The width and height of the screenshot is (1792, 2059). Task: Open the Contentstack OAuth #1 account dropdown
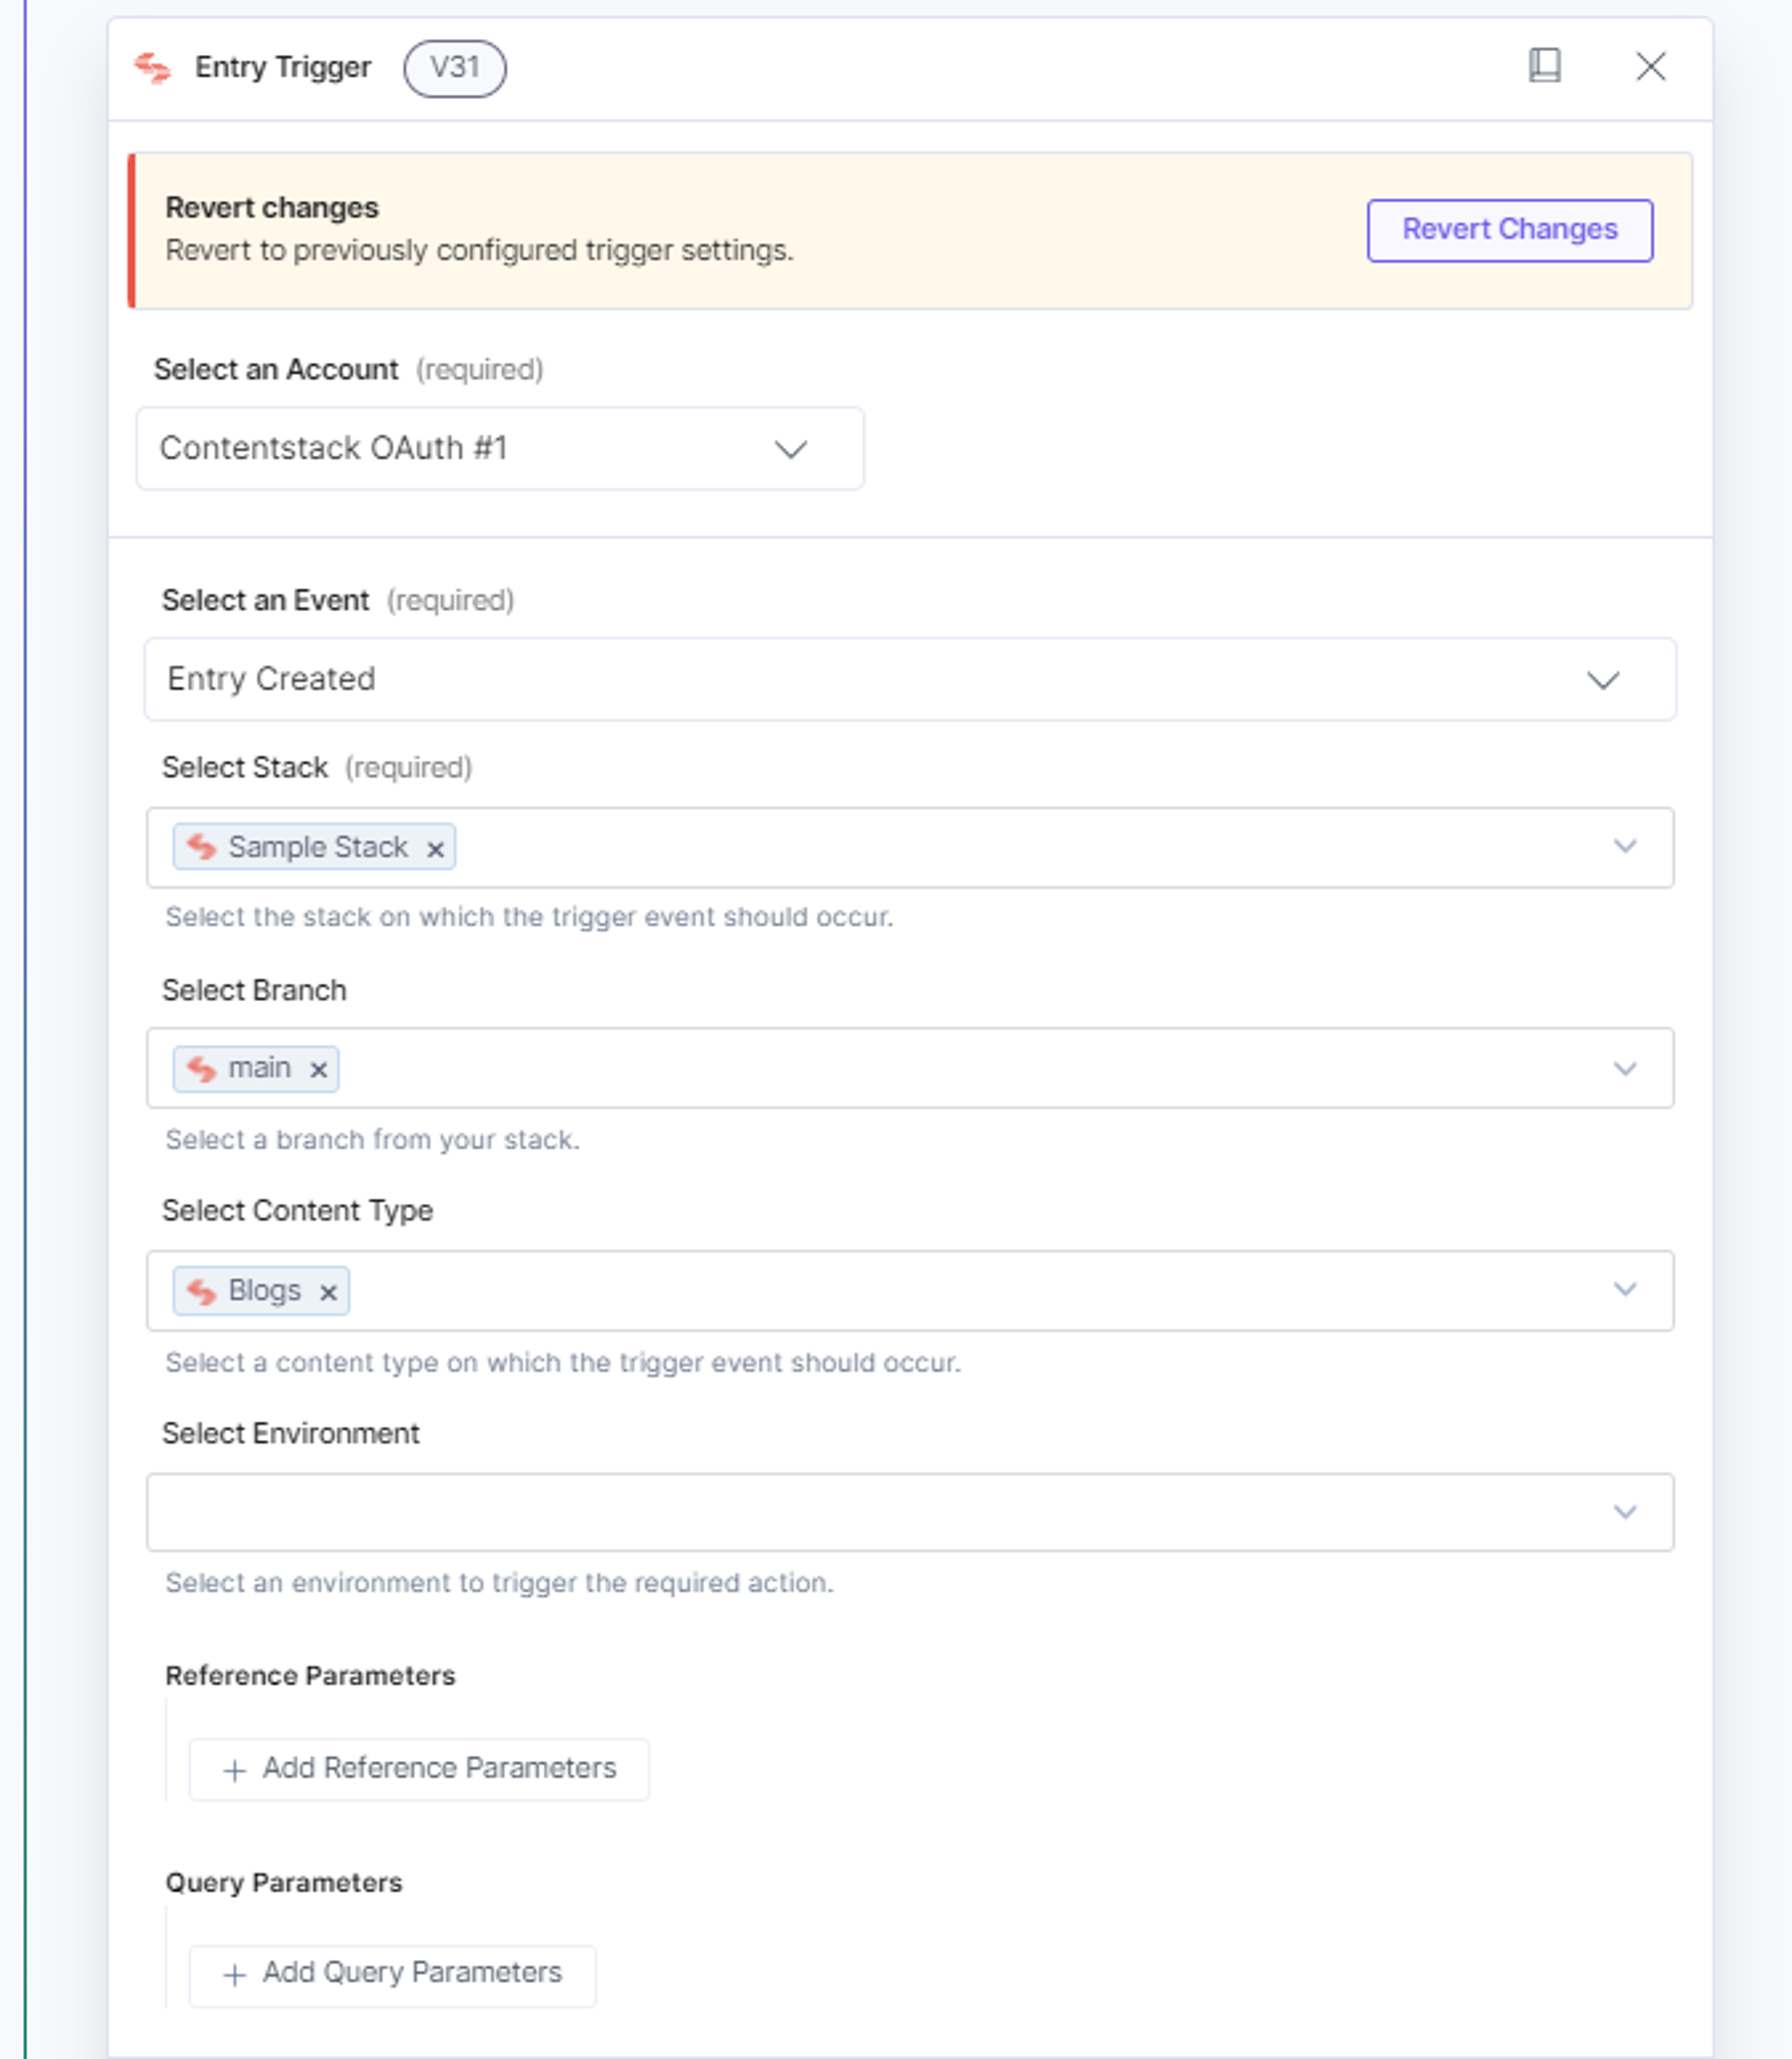click(500, 448)
